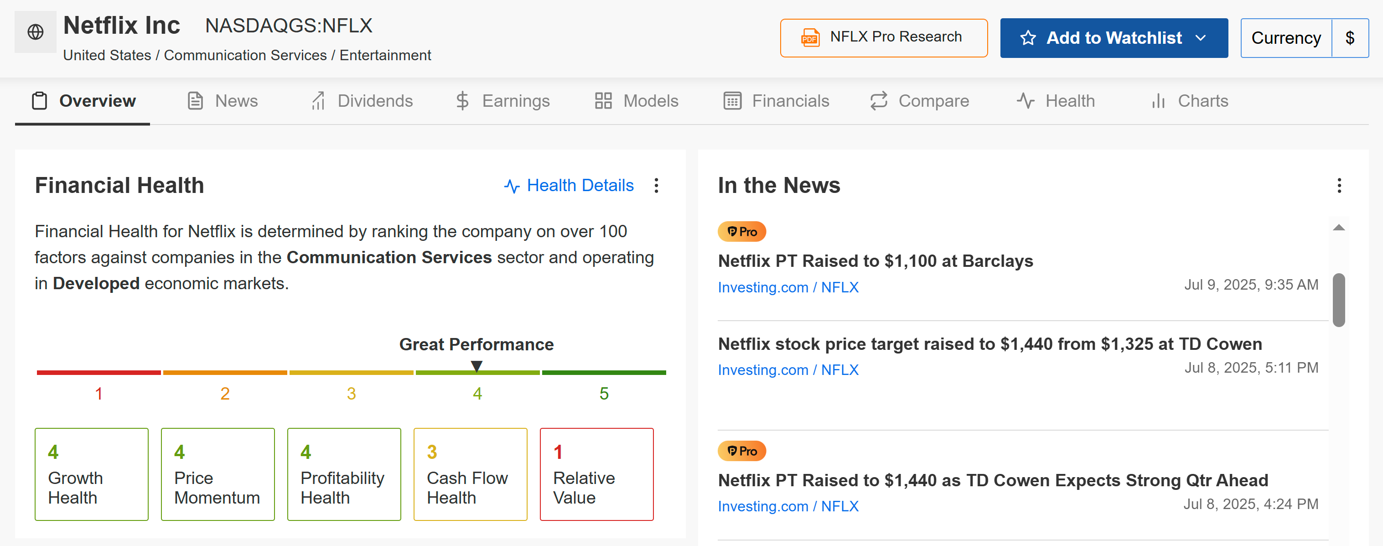Open NFLX Pro Research button
The height and width of the screenshot is (546, 1383).
click(884, 38)
